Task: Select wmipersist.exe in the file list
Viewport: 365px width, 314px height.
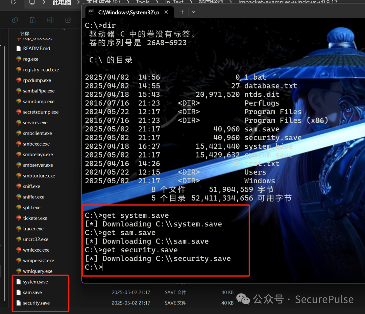Action: pyautogui.click(x=39, y=260)
